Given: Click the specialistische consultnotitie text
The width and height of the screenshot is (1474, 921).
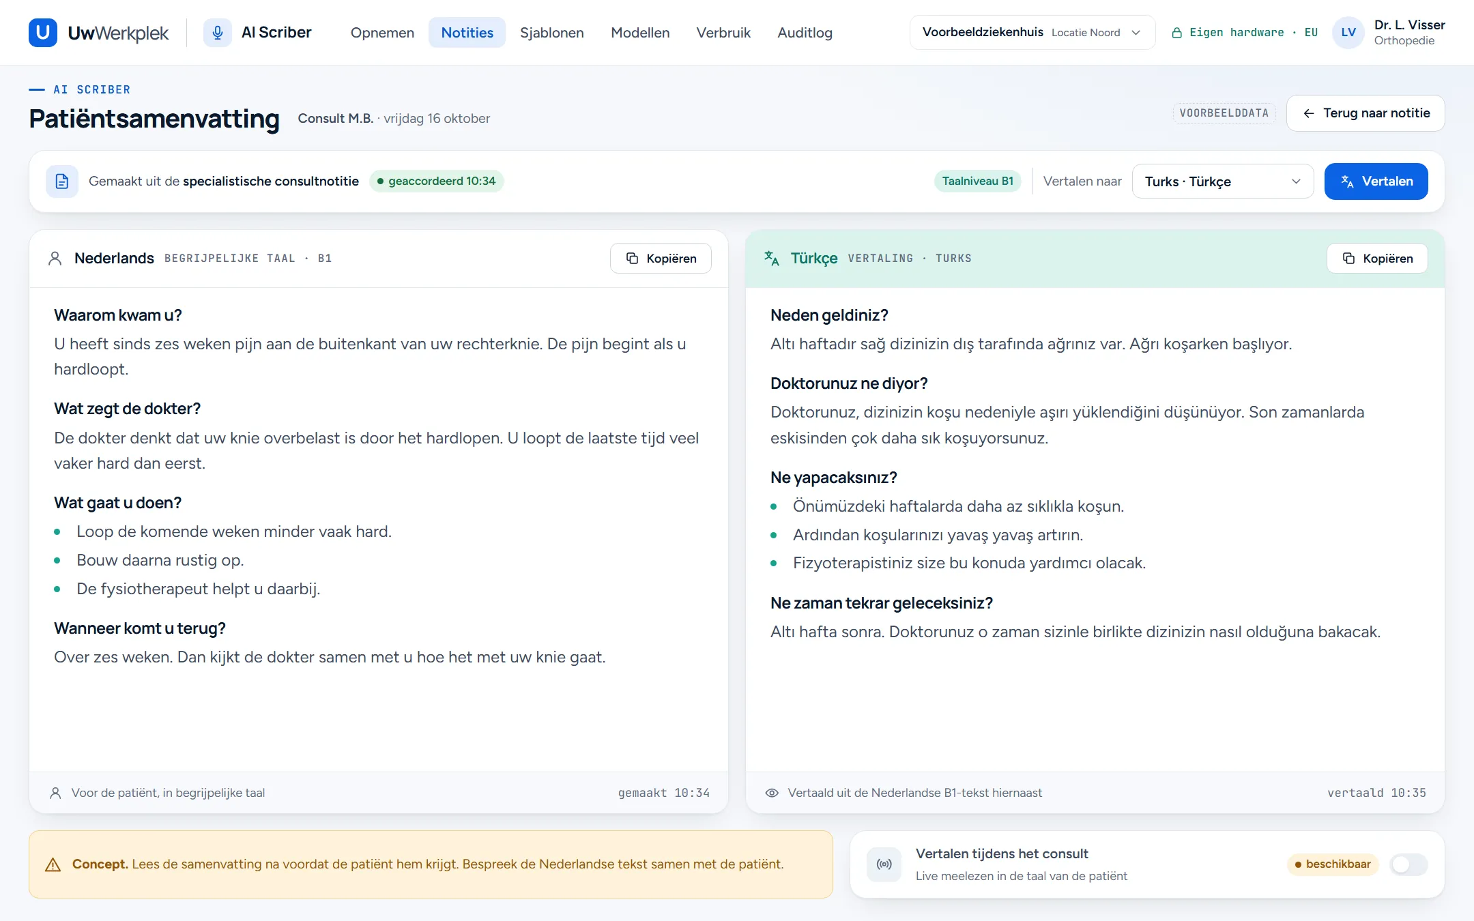Looking at the screenshot, I should (x=271, y=181).
